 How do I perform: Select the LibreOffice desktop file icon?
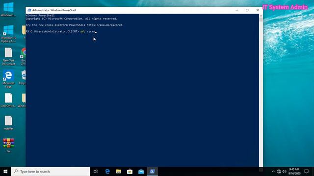click(8, 100)
